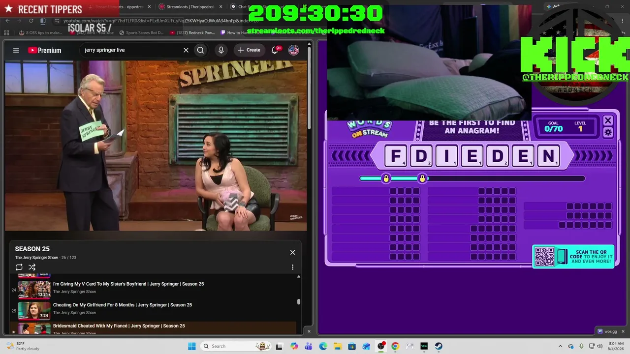
Task: Click the second padlock on the progress bar
Action: pyautogui.click(x=422, y=178)
